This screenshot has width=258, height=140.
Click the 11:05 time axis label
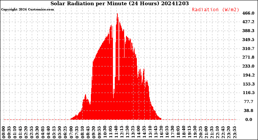pos(111,132)
